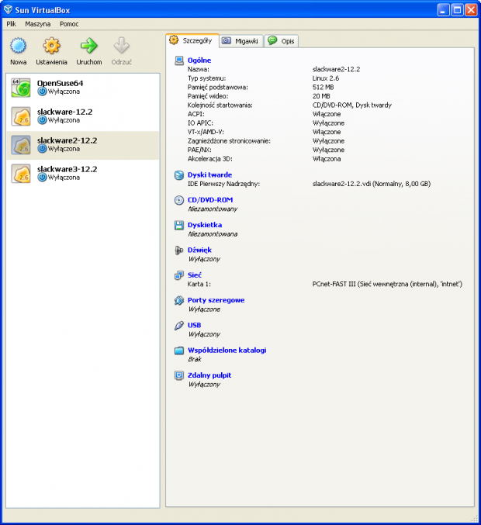Select slackware-12.2 in machine list
Image resolution: width=481 pixels, height=525 pixels.
[64, 112]
